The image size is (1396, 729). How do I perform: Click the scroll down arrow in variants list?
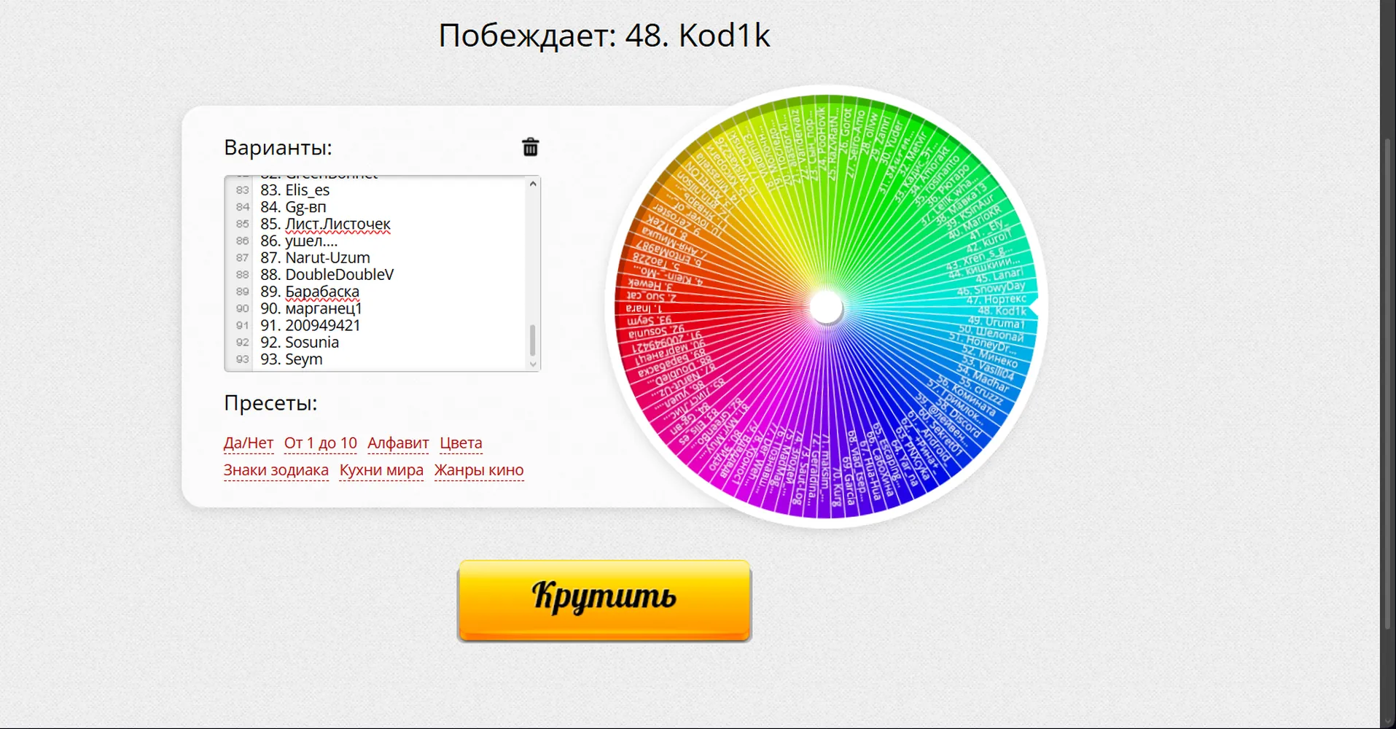pos(533,364)
